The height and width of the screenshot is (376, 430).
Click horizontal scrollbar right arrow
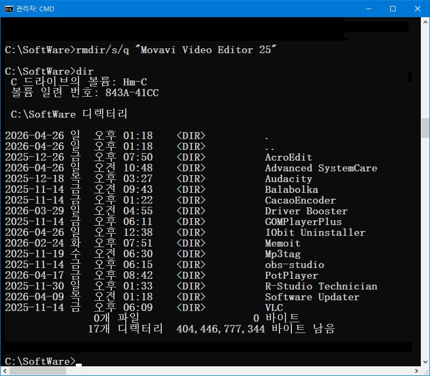point(416,371)
